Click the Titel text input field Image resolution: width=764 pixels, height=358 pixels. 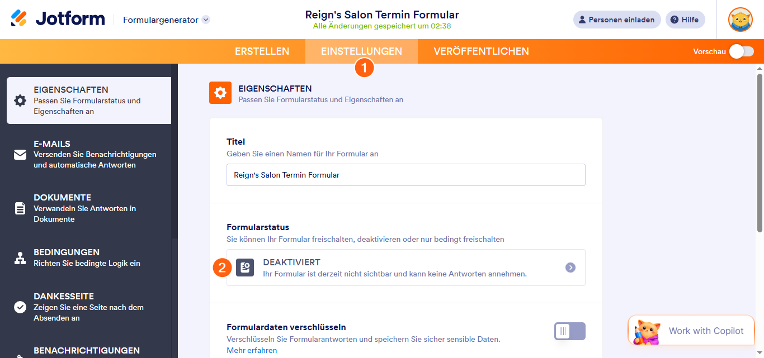(405, 175)
